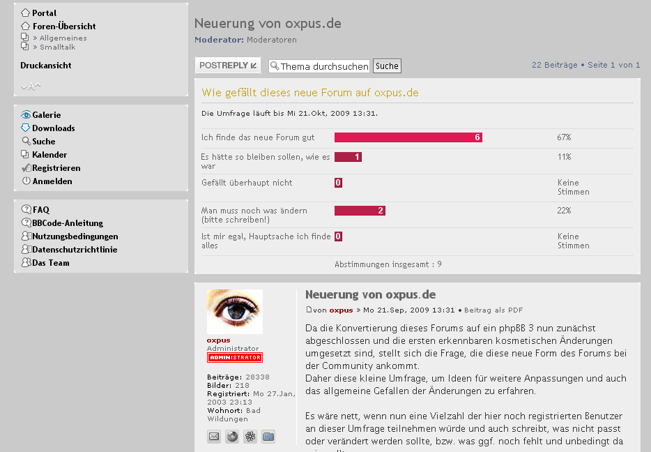Click the small post icon before 'von oxpus'

pos(309,310)
